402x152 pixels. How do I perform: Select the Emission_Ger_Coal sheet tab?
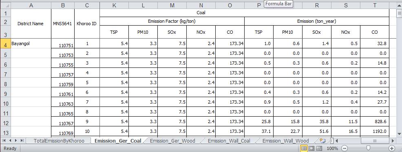pos(118,141)
